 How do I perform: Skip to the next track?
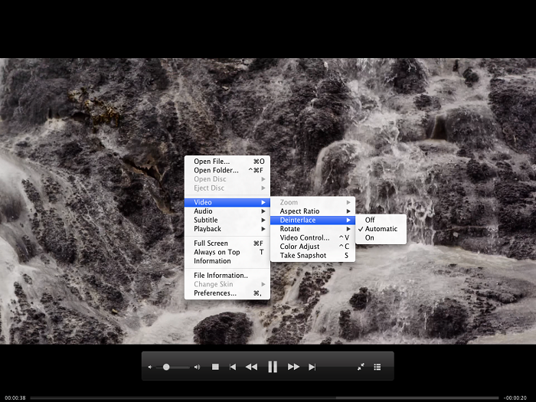pos(312,367)
